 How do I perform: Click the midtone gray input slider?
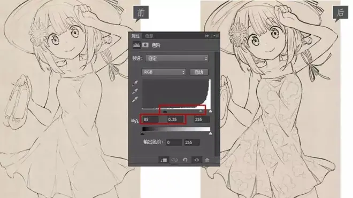(201, 111)
